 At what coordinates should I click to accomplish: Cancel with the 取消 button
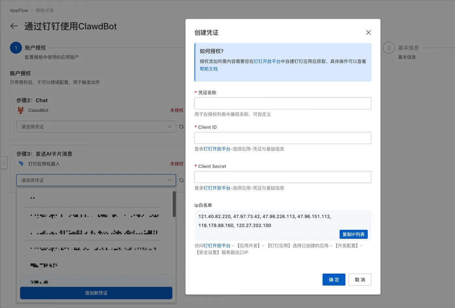(360, 280)
